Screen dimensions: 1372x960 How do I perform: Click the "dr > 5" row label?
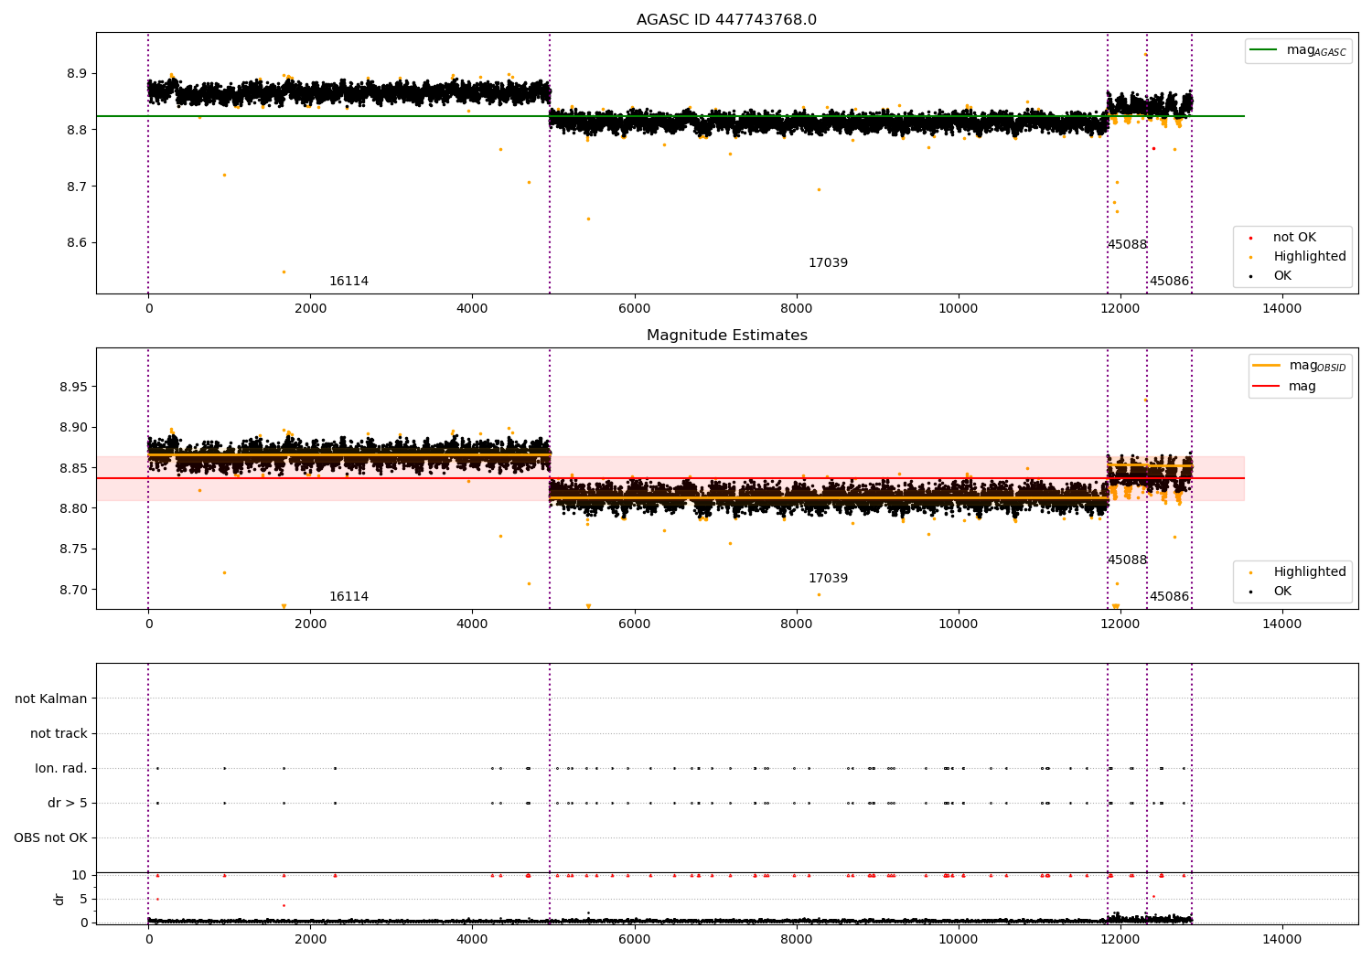[x=68, y=804]
